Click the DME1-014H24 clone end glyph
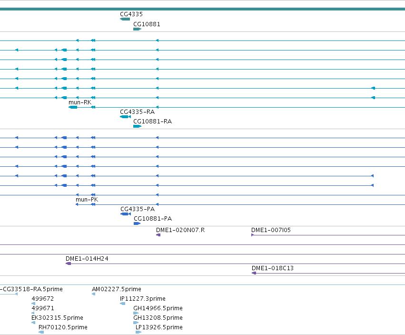Screen dimensions: 405x335 pyautogui.click(x=69, y=264)
